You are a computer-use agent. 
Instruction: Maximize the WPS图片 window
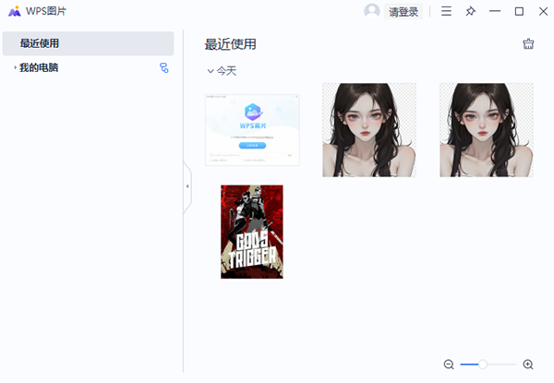tap(519, 12)
